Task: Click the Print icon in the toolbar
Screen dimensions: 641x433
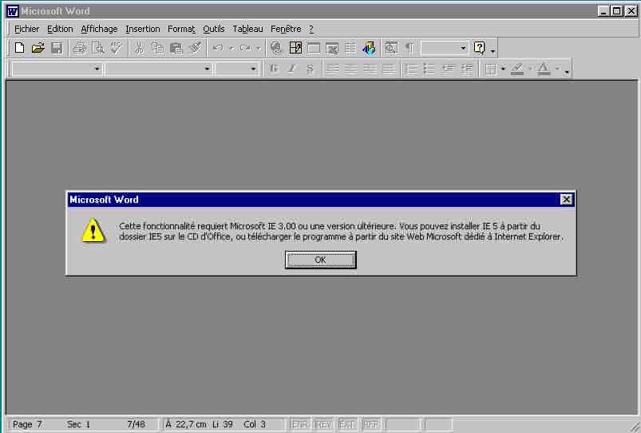Action: tap(79, 48)
